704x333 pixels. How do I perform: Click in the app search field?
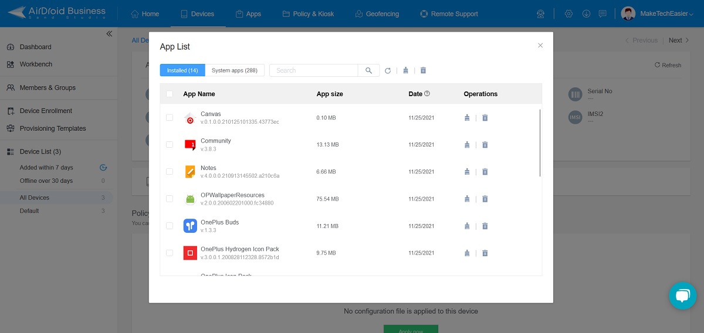314,70
